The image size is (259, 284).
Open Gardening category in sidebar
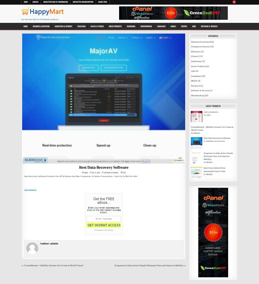point(196,61)
